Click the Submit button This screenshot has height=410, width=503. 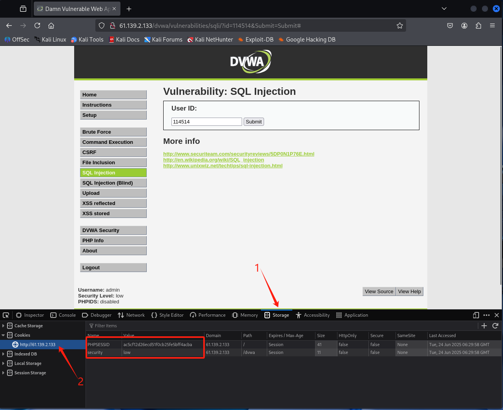click(x=253, y=122)
